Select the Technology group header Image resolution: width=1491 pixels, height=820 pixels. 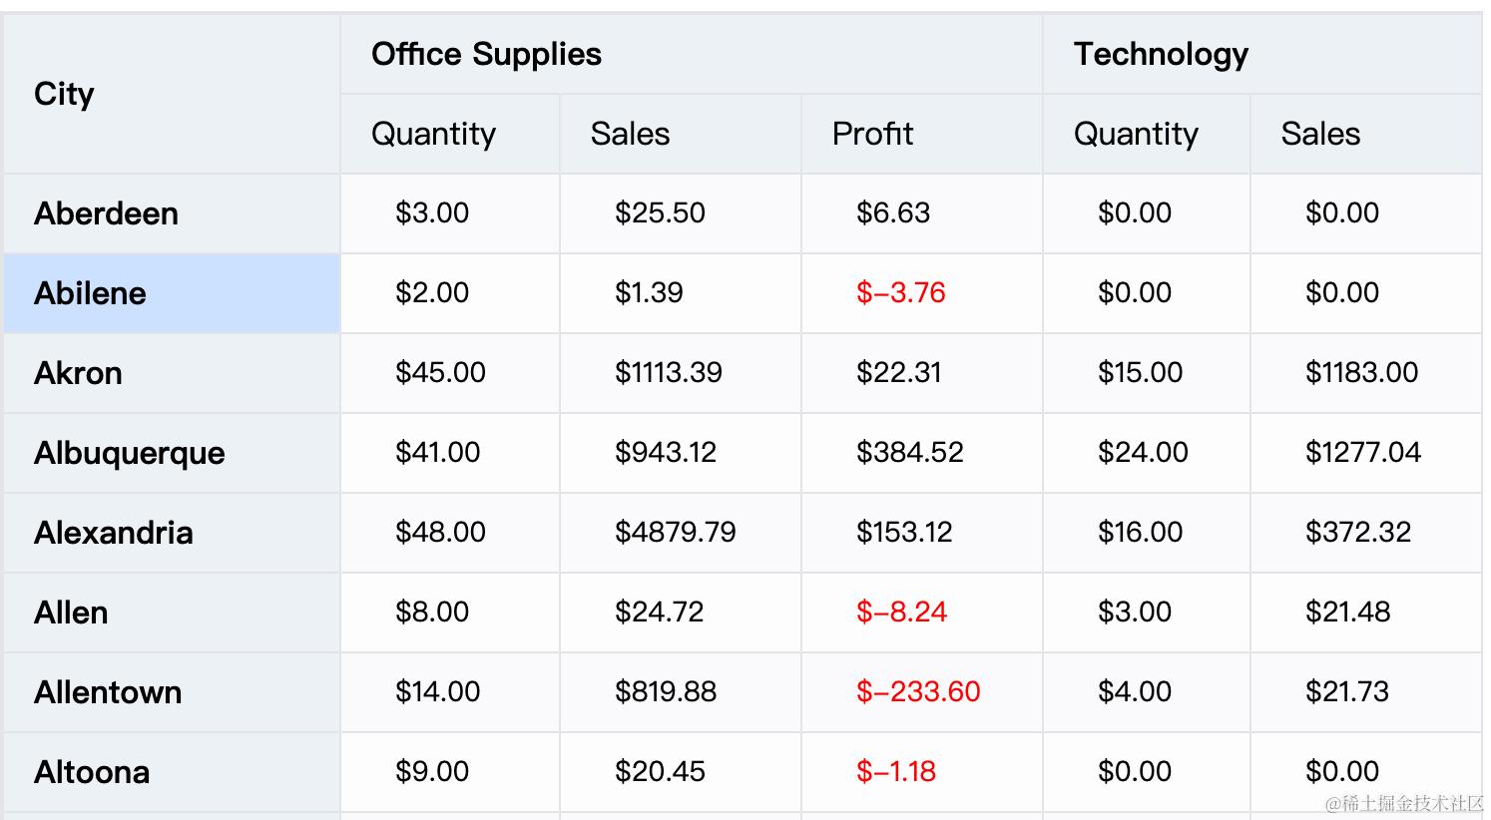coord(1161,54)
